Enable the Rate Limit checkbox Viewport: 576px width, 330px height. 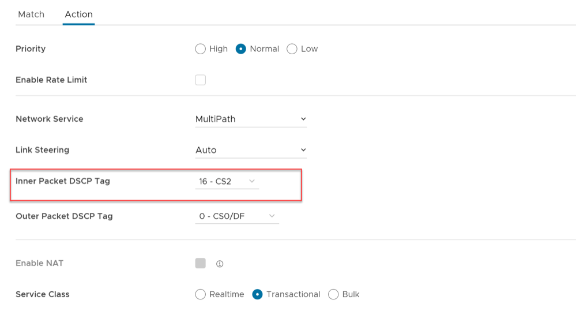201,80
